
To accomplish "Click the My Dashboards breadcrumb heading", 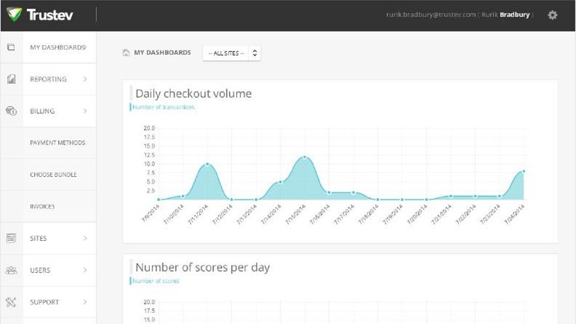I will click(x=162, y=52).
